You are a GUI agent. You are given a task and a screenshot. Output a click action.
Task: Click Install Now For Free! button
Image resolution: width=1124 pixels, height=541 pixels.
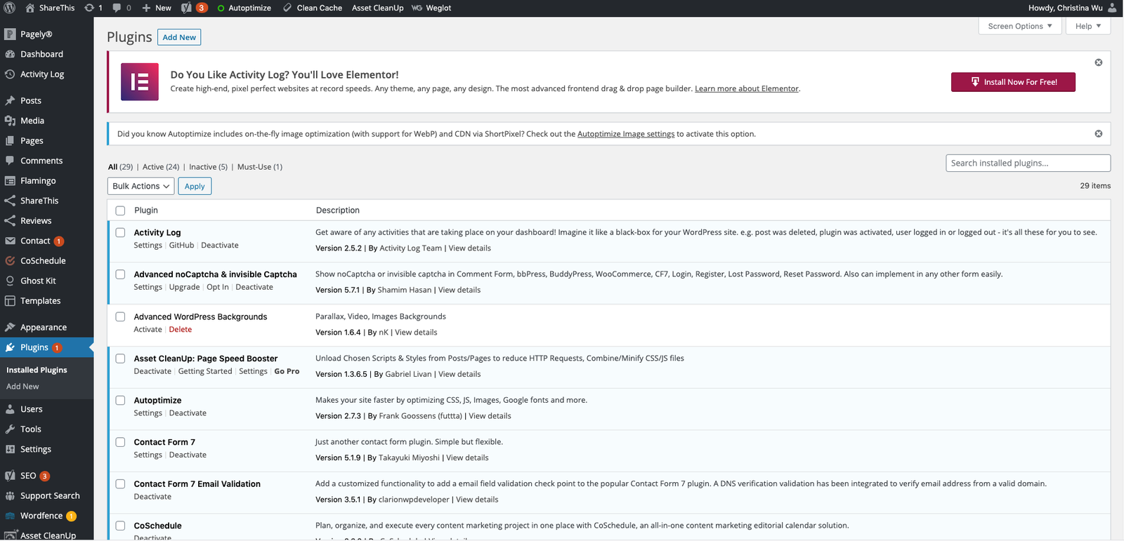(x=1013, y=82)
